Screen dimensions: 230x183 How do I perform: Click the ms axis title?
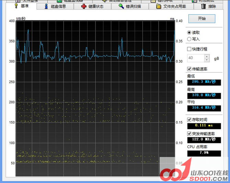tap(172, 19)
